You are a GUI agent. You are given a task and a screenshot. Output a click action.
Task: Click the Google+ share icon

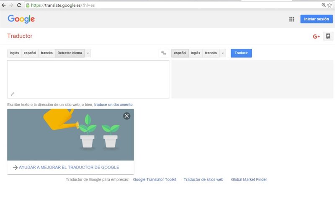point(316,36)
